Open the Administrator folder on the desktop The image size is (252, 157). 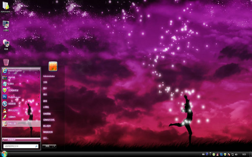6,7
